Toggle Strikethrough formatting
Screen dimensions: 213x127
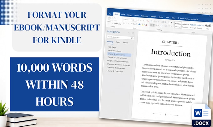click(132, 24)
